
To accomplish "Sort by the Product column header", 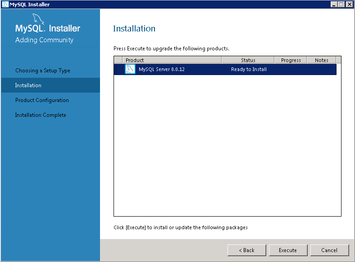I will [x=172, y=60].
